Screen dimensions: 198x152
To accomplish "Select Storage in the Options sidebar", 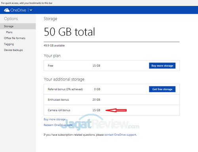I will point(18,26).
